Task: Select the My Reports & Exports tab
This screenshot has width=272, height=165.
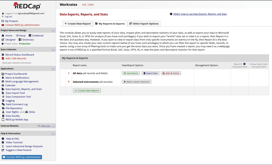Action: (110, 24)
